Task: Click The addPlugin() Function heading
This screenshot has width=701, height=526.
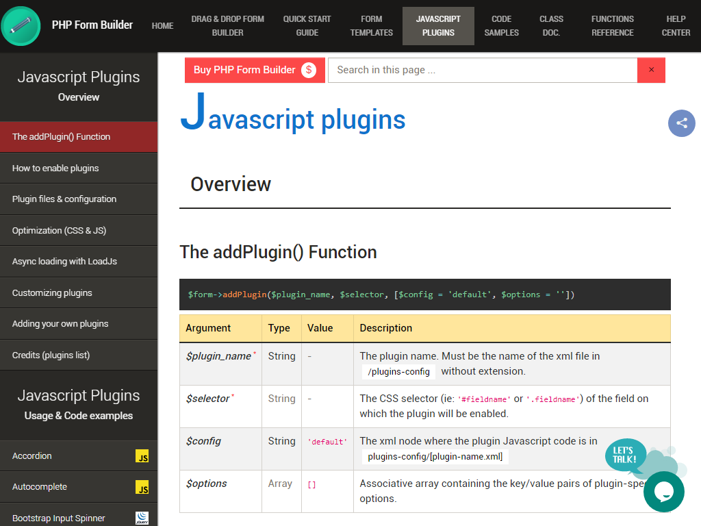Action: point(278,252)
